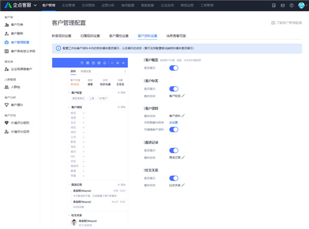This screenshot has height=229, width=309.
Task: Click the user avatar in header
Action: tap(301, 5)
